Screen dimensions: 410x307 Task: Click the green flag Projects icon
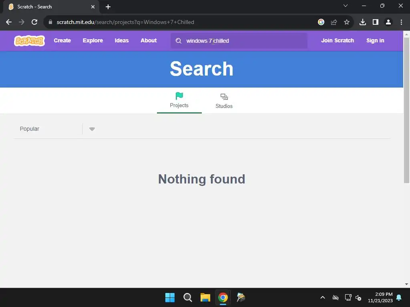[x=179, y=96]
